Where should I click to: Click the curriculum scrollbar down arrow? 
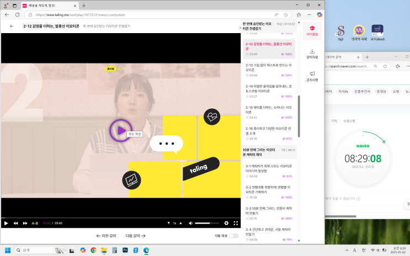299,241
